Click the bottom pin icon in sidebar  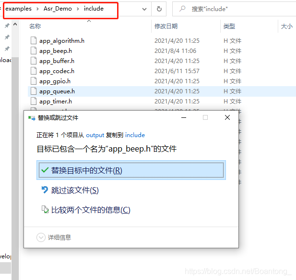coord(7,49)
